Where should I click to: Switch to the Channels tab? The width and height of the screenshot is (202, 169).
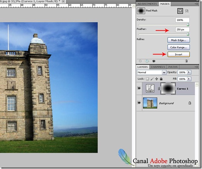click(158, 67)
